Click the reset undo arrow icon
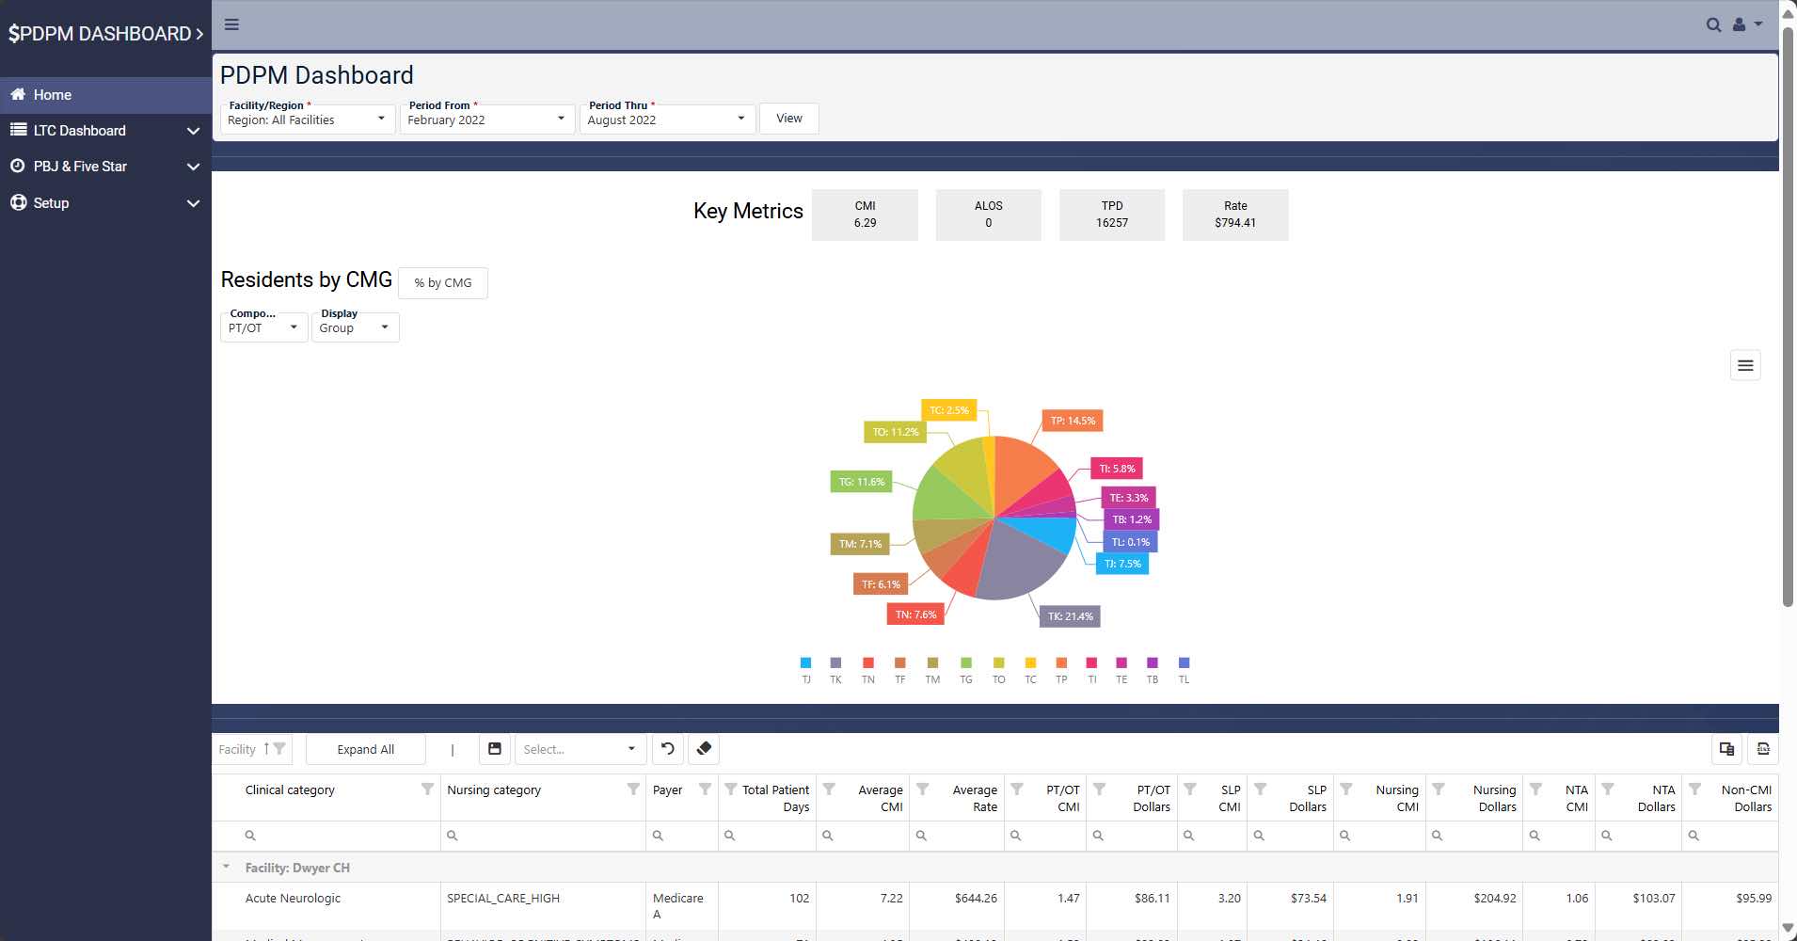 tap(667, 749)
